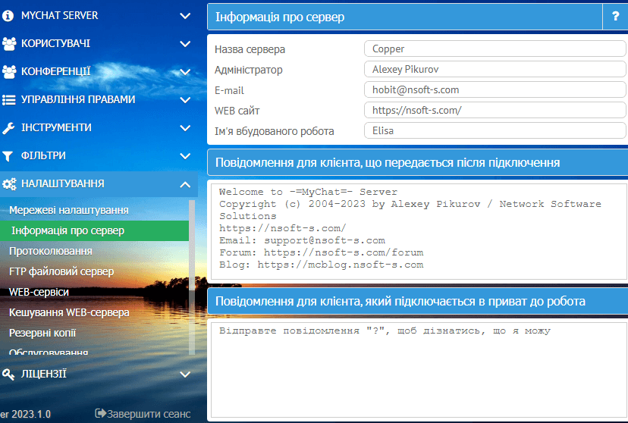628x423 pixels.
Task: Open help with the question mark button
Action: (x=615, y=17)
